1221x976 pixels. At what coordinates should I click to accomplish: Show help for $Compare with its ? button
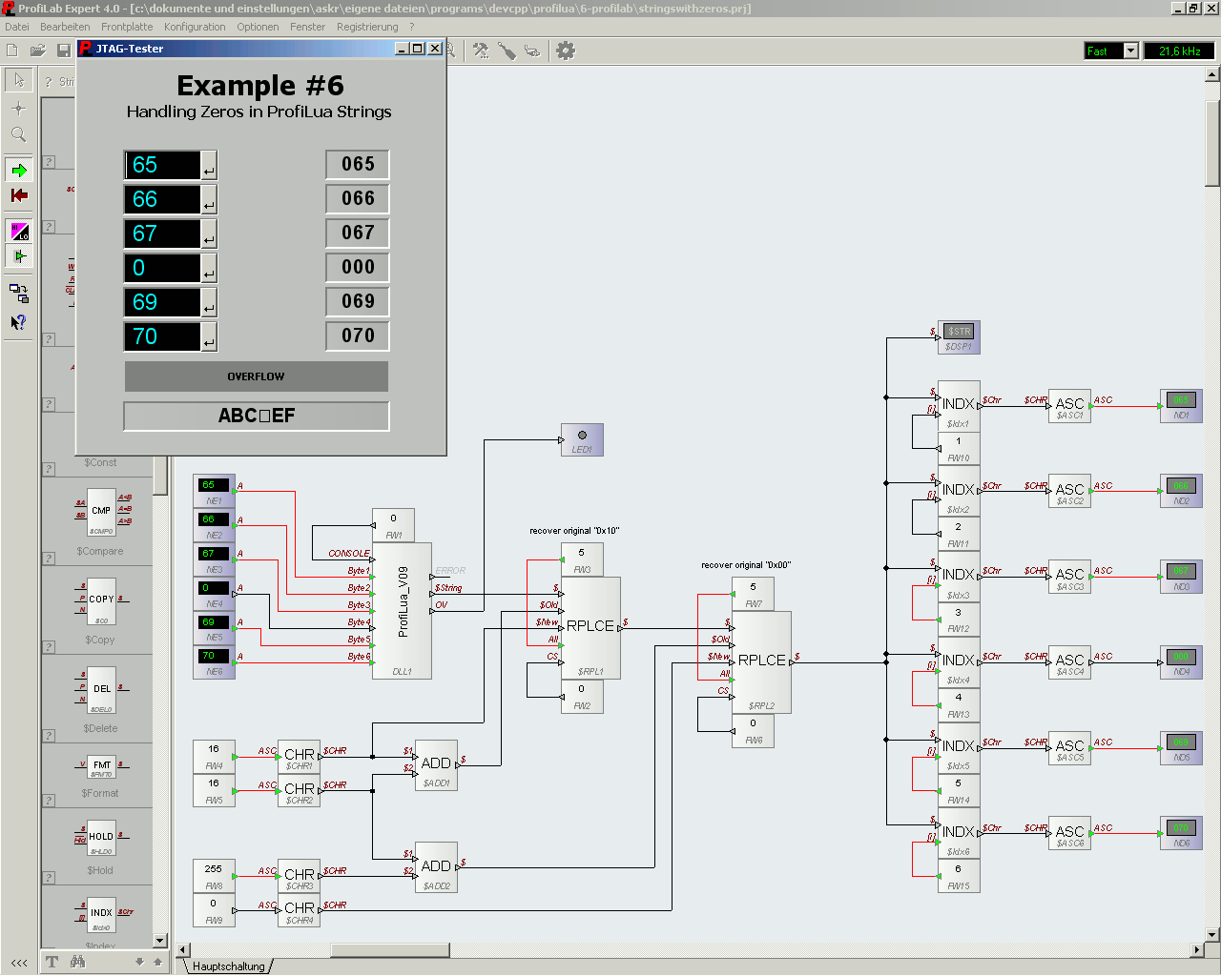click(x=49, y=558)
